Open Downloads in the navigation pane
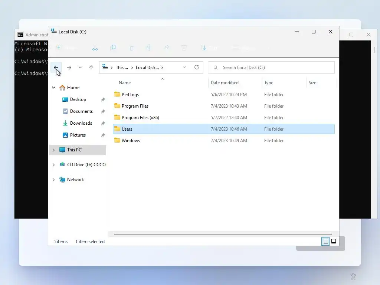 (x=81, y=123)
